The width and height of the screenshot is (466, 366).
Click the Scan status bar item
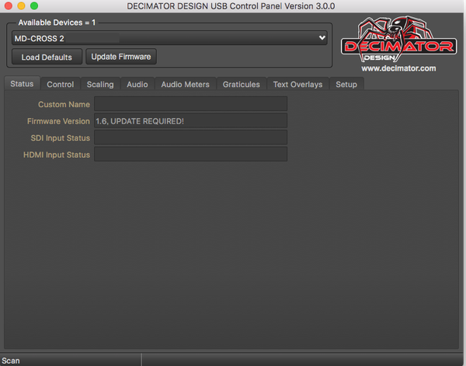[x=11, y=361]
